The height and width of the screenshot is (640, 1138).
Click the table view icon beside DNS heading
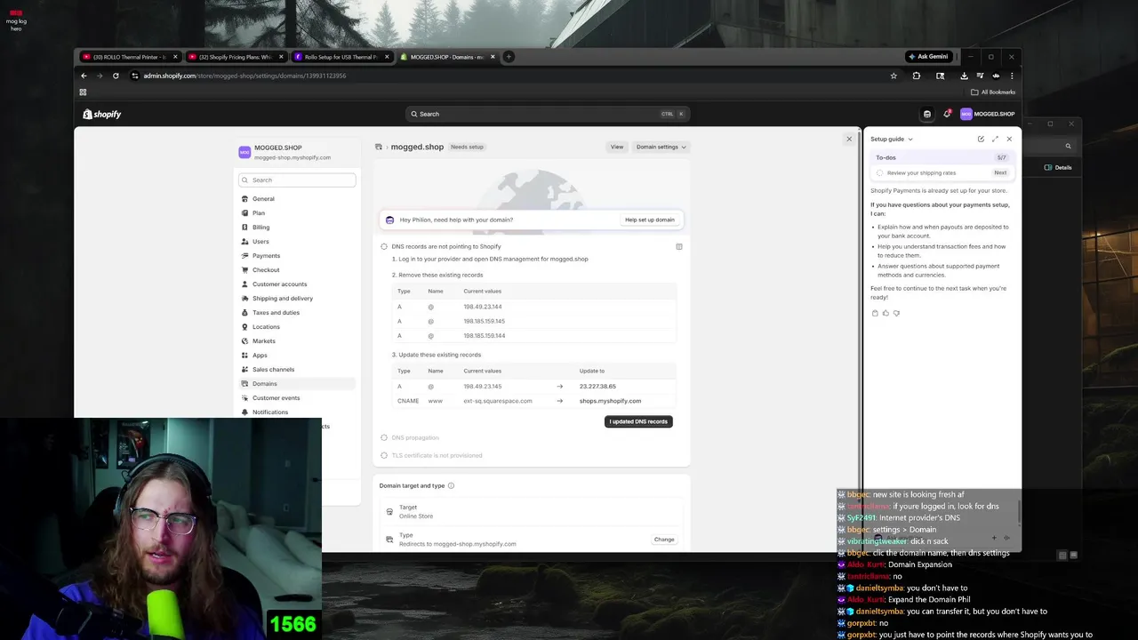[679, 246]
